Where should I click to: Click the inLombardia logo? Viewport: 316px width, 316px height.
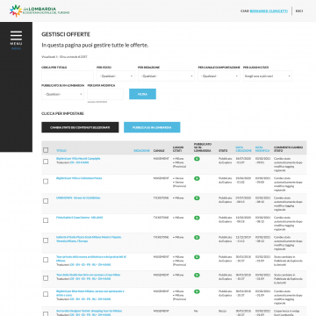click(x=39, y=11)
